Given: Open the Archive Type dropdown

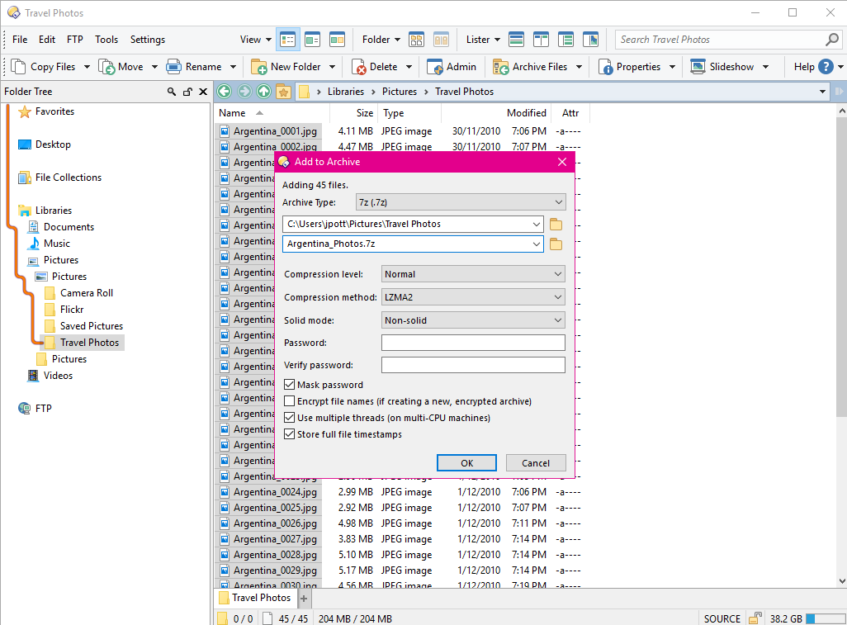Looking at the screenshot, I should [460, 201].
